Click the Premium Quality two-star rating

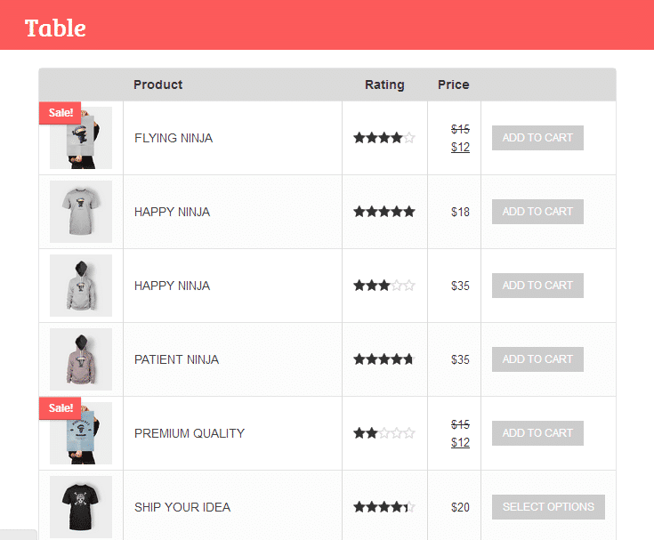384,433
